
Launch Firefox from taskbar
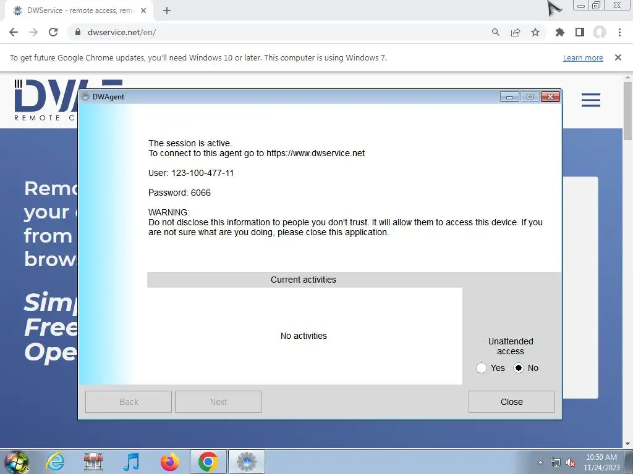(x=169, y=462)
